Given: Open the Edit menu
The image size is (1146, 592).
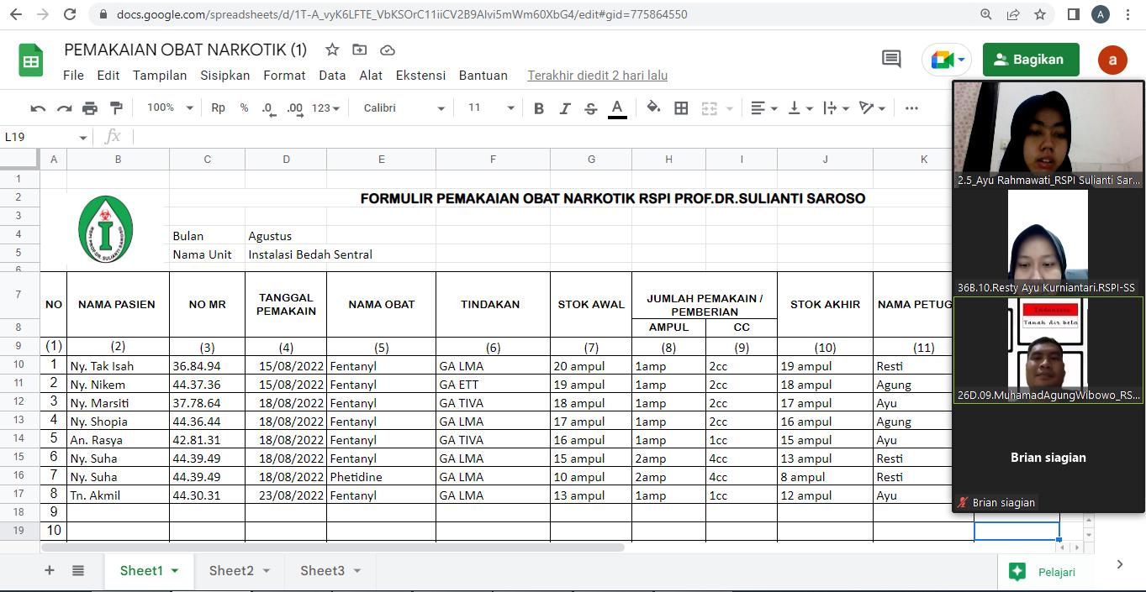Looking at the screenshot, I should pos(108,75).
